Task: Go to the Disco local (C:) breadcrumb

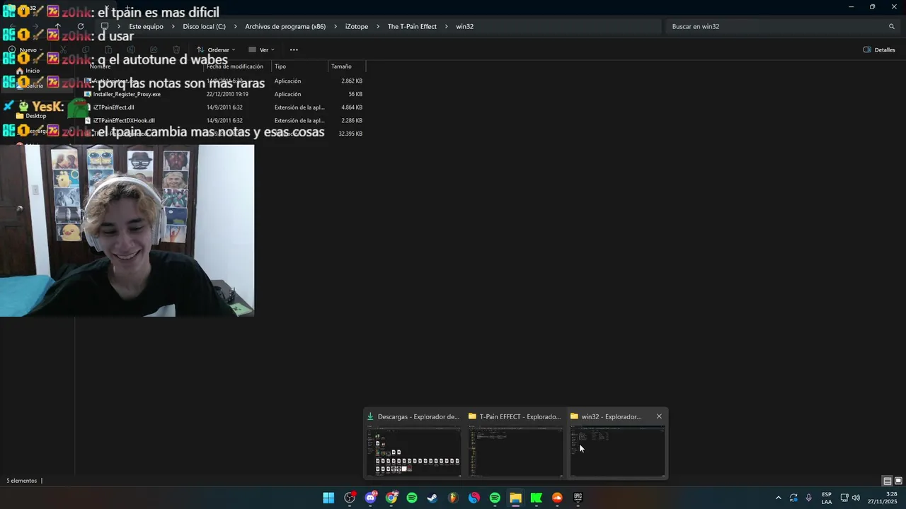Action: point(205,26)
